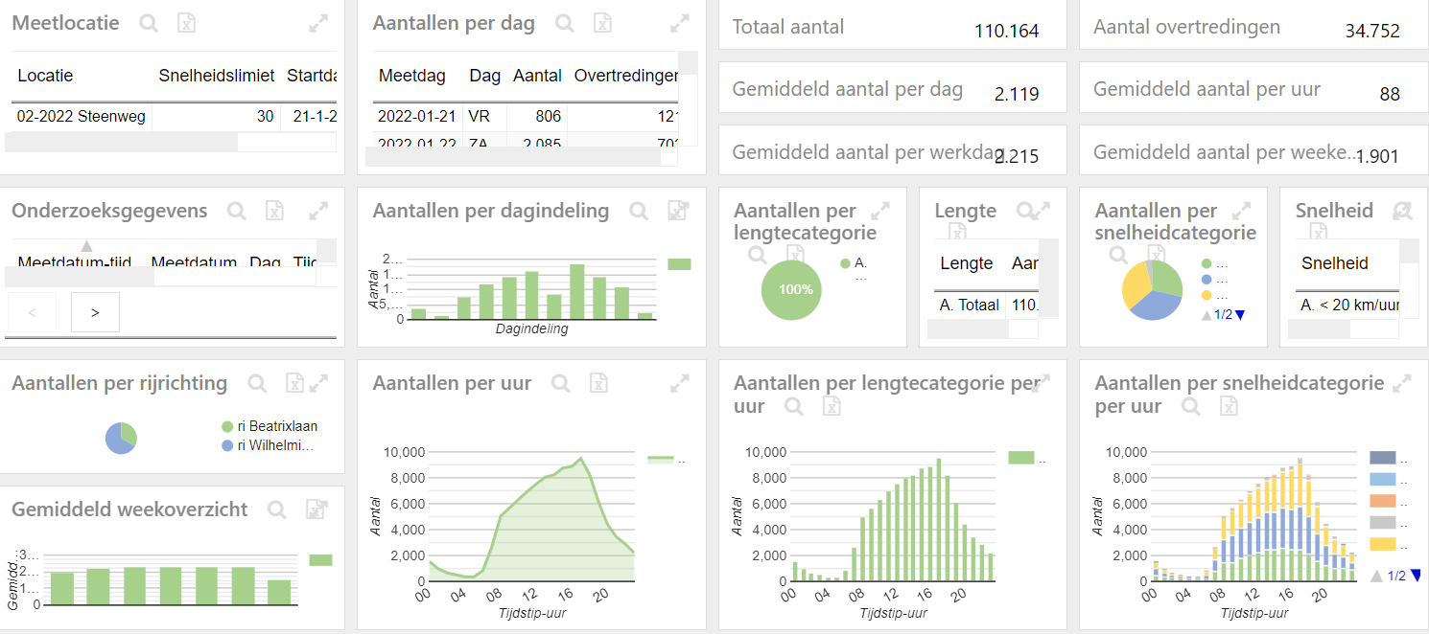This screenshot has width=1429, height=634.
Task: Sort Meetlocatie table by Locatie column
Action: pyautogui.click(x=45, y=76)
